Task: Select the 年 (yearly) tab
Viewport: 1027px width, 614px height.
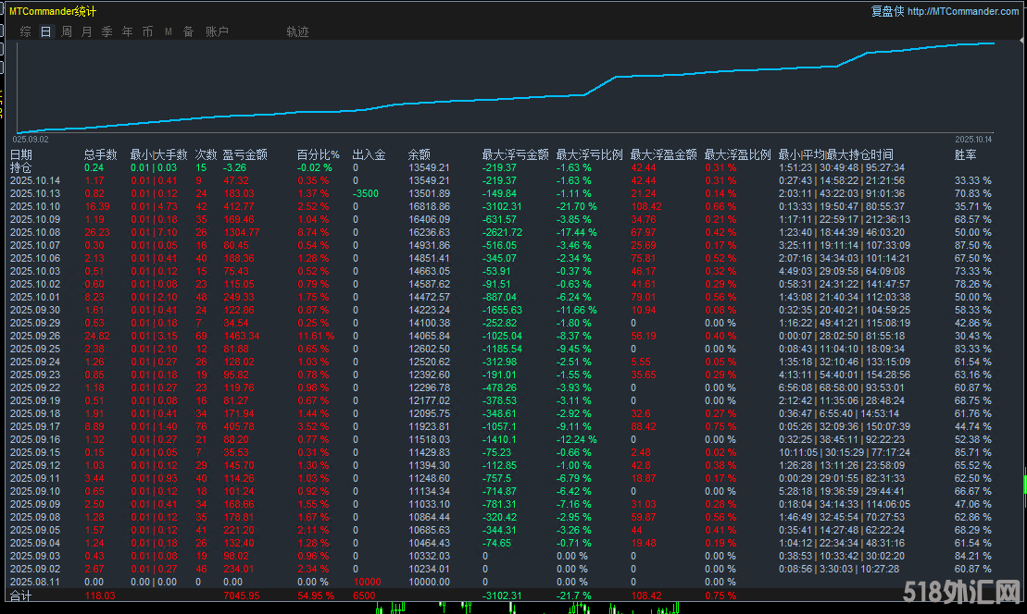Action: coord(128,31)
